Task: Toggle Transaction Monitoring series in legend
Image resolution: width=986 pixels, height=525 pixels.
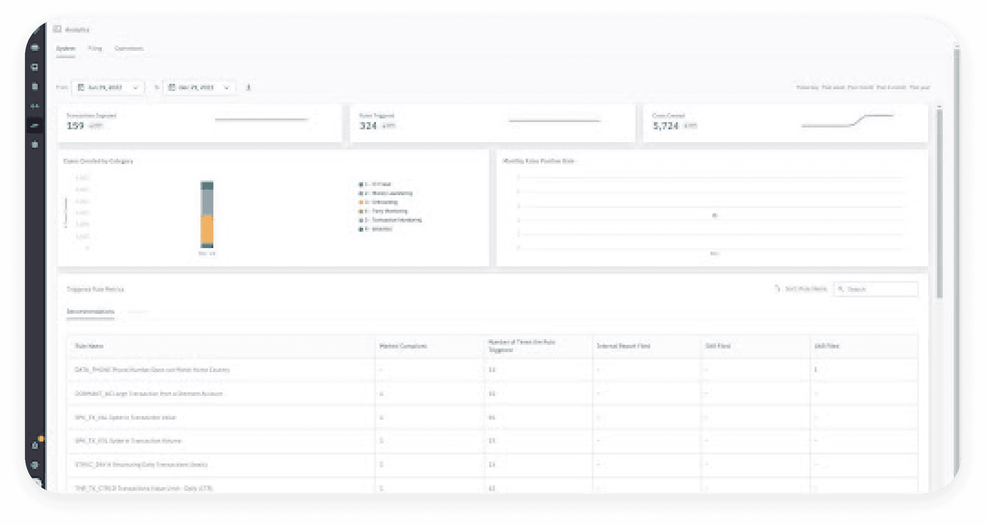Action: [x=396, y=220]
